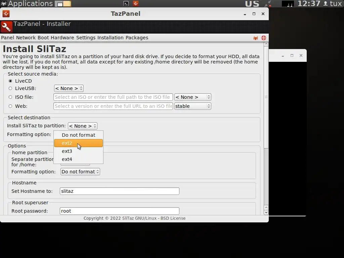Click the workspace pager in the top panel
Viewport: 344px width, 258px height.
63,4
